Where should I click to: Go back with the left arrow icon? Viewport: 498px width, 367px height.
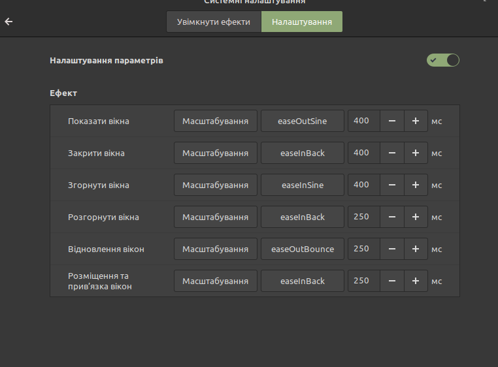8,22
